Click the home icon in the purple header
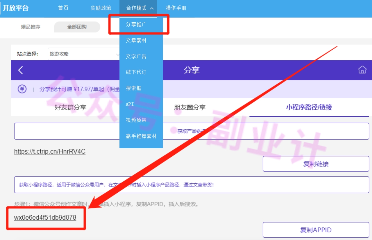The width and height of the screenshot is (372, 240). (362, 70)
